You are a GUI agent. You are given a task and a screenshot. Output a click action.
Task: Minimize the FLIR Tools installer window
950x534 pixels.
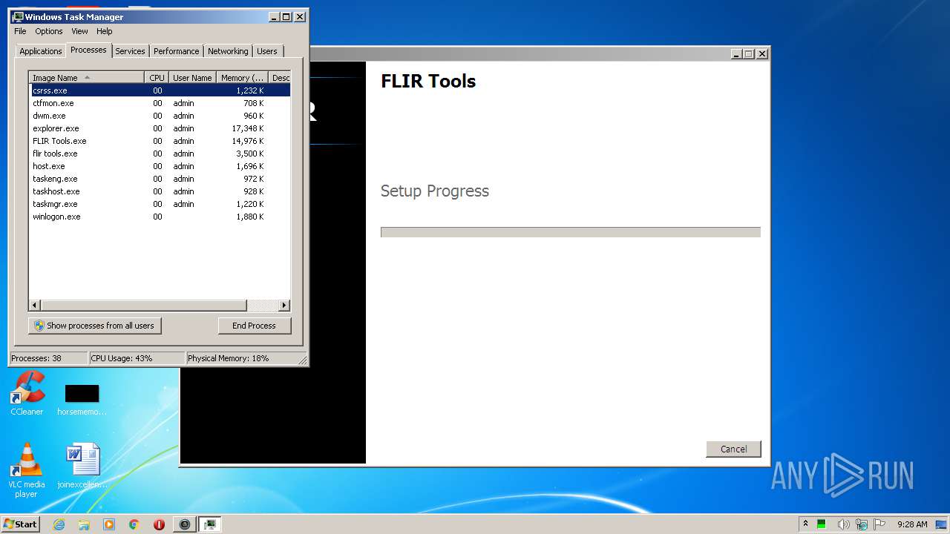(x=736, y=53)
